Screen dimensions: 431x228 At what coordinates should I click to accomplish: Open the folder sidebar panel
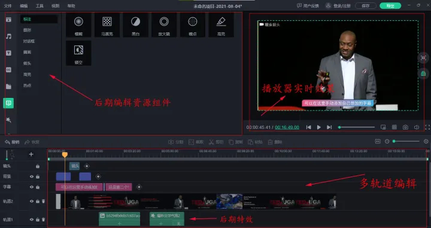pyautogui.click(x=9, y=87)
